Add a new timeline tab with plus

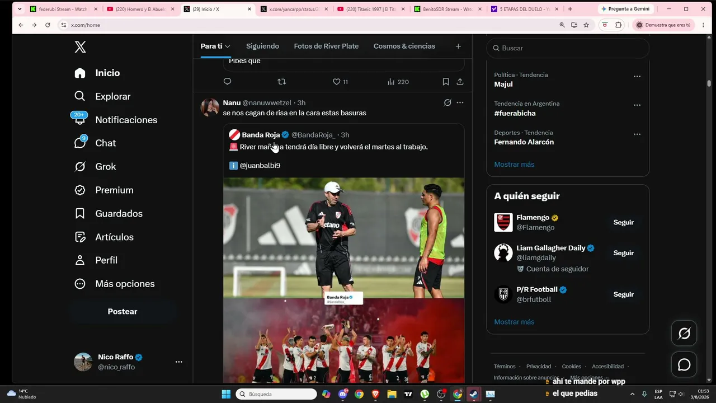pyautogui.click(x=458, y=46)
